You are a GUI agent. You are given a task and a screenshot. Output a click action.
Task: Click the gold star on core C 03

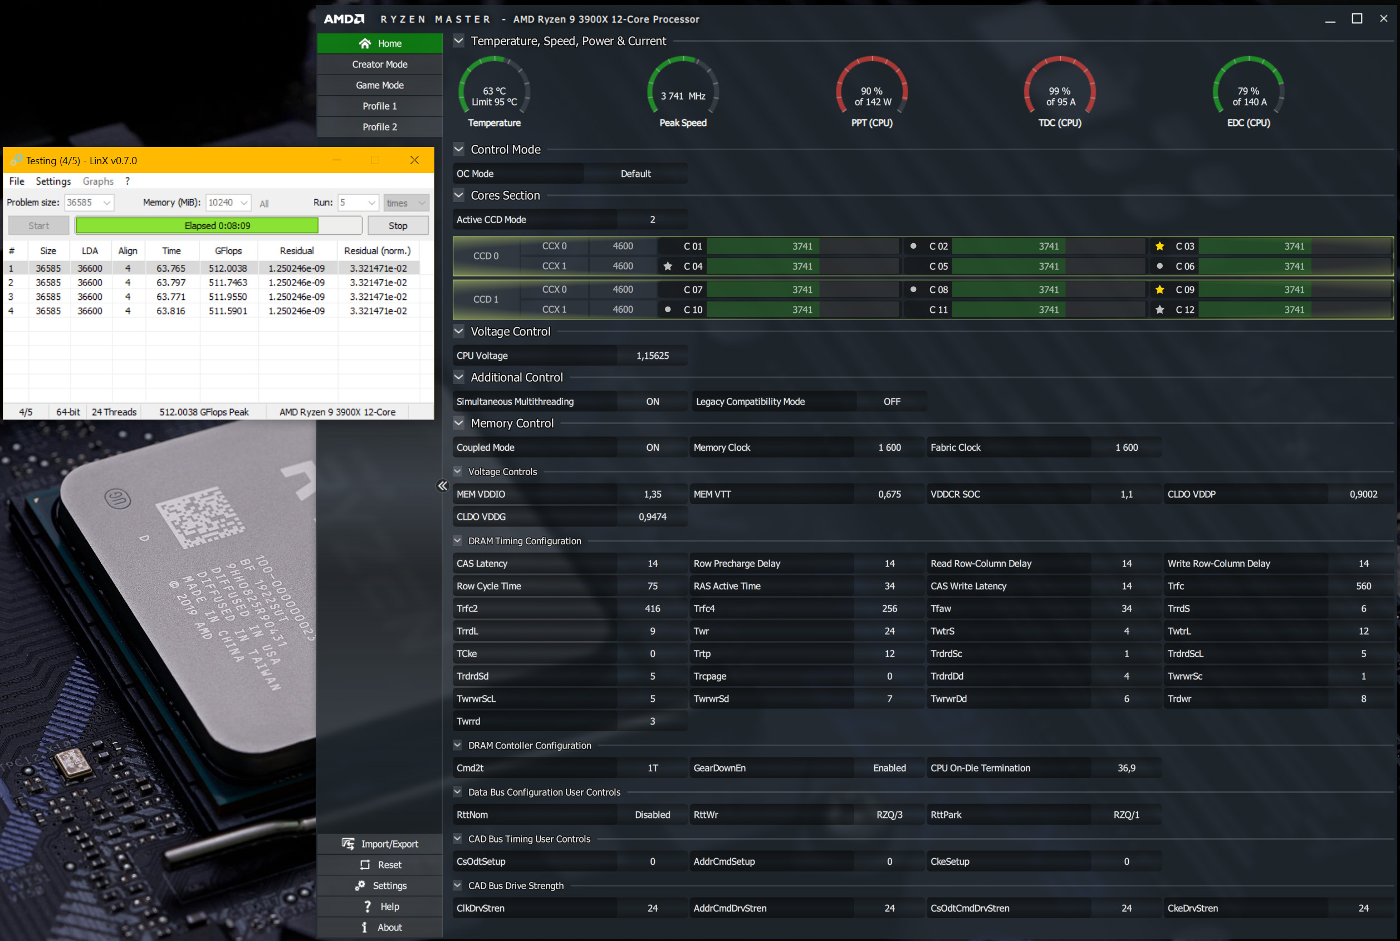[1160, 246]
